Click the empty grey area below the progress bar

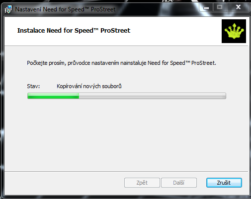127,135
